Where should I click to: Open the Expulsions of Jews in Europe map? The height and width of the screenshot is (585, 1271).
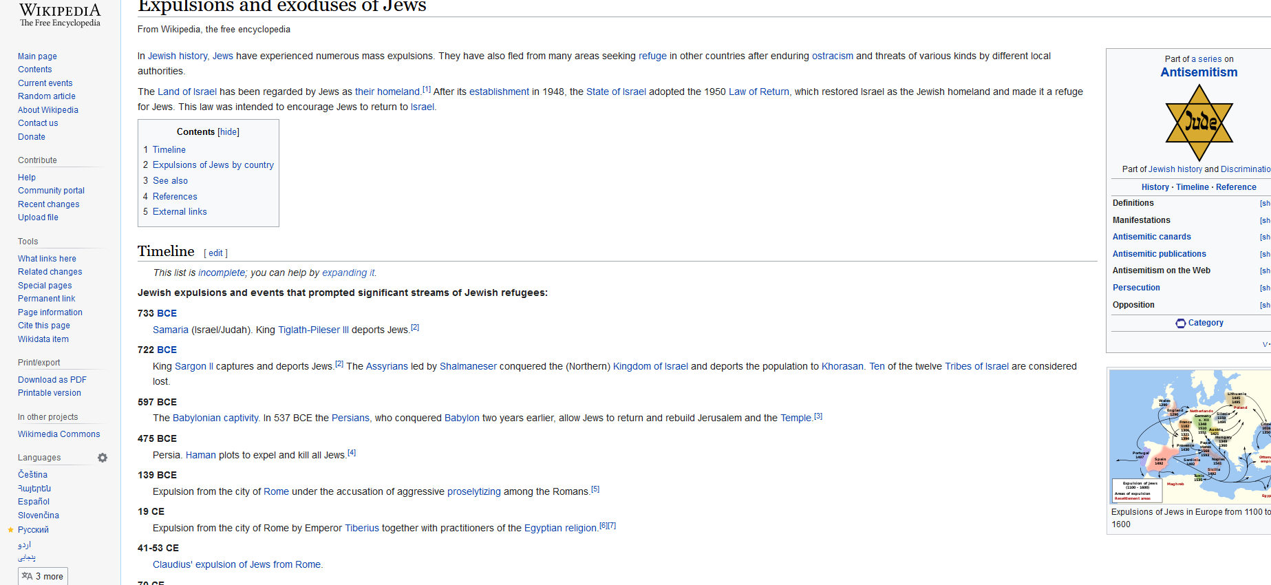[1190, 436]
